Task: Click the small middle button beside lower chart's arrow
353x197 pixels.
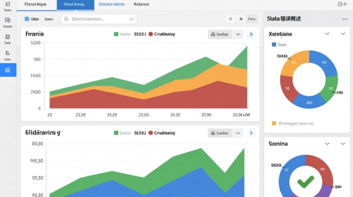Action: 238,133
